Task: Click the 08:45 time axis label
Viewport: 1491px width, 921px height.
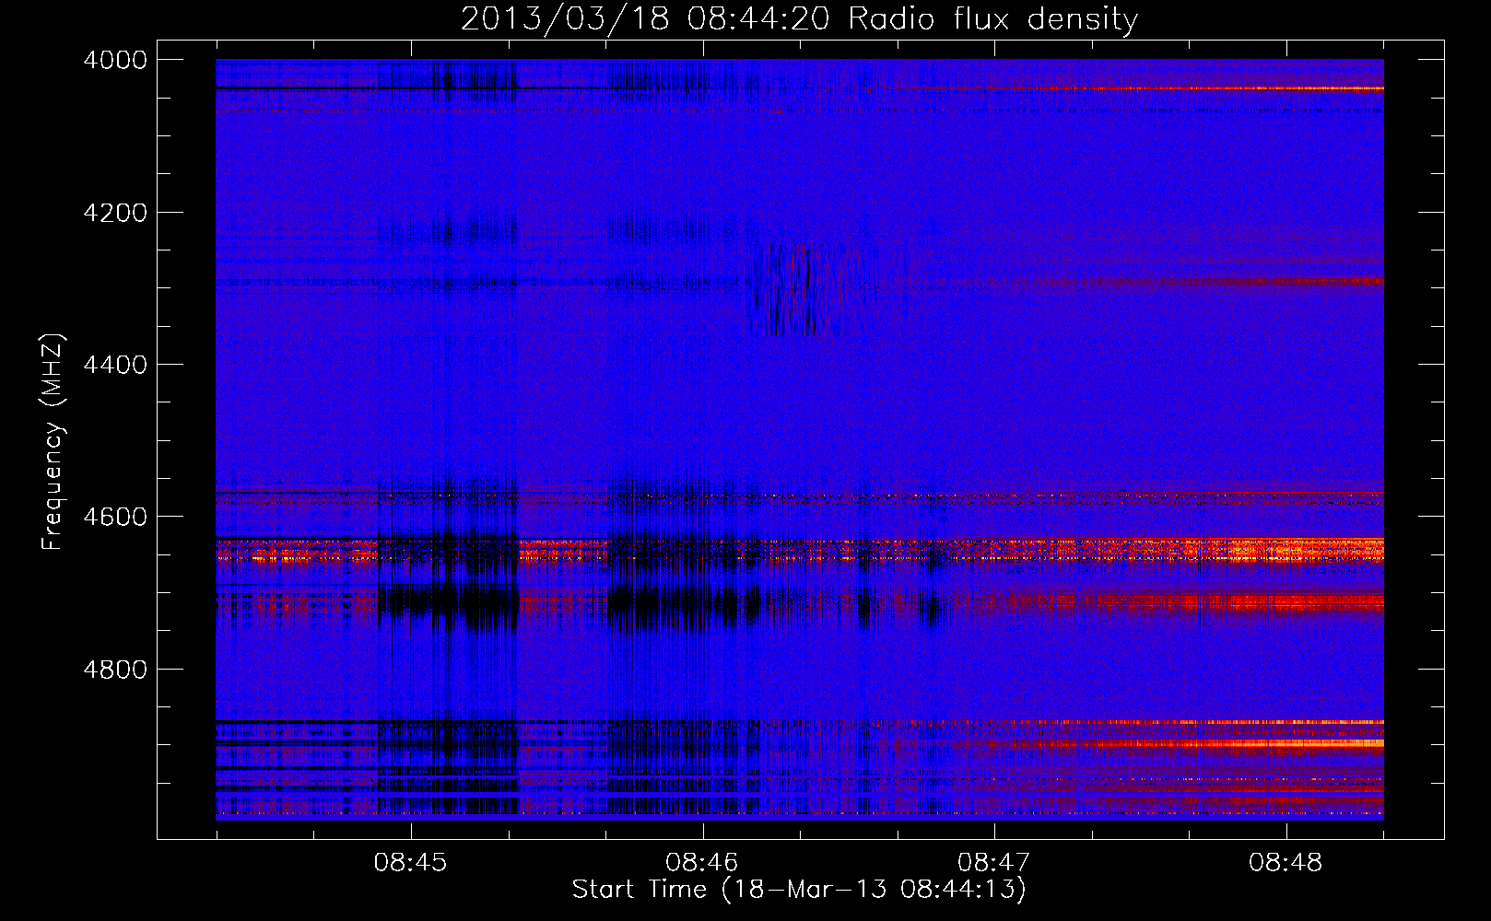Action: click(410, 863)
